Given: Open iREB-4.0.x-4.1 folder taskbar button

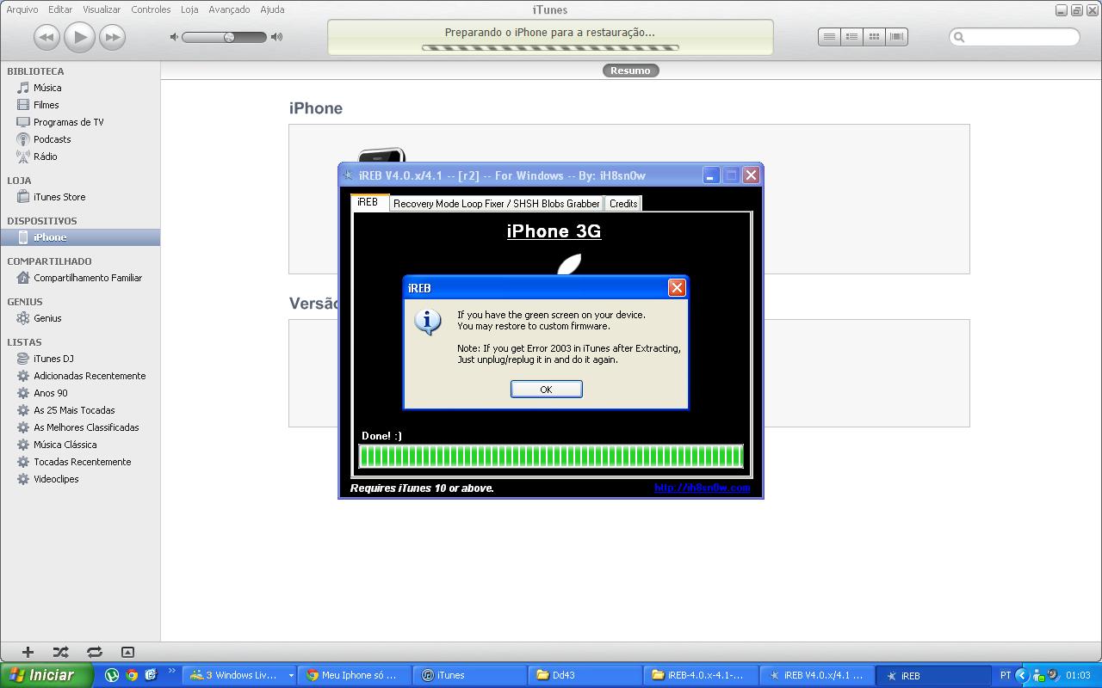Looking at the screenshot, I should click(701, 675).
